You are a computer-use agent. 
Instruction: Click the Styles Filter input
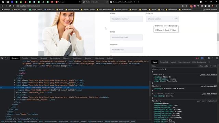(x=175, y=66)
